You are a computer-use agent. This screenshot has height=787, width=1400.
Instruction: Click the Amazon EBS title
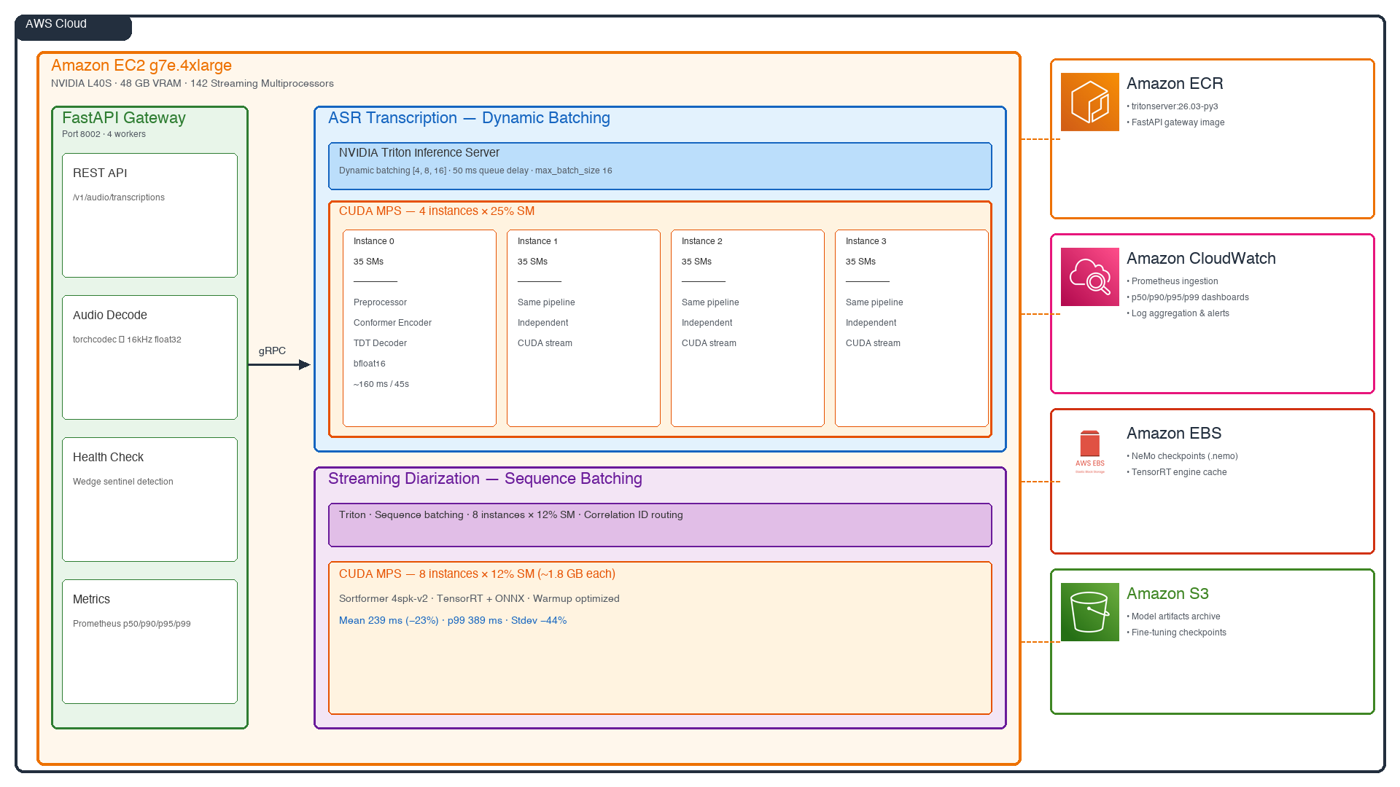pos(1174,433)
